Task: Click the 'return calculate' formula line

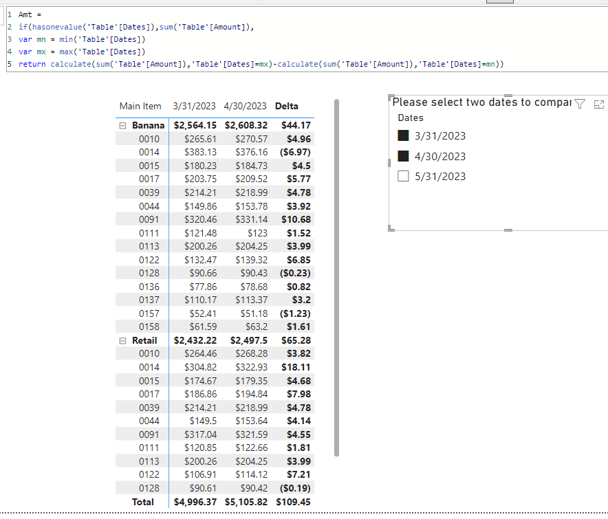Action: (261, 65)
